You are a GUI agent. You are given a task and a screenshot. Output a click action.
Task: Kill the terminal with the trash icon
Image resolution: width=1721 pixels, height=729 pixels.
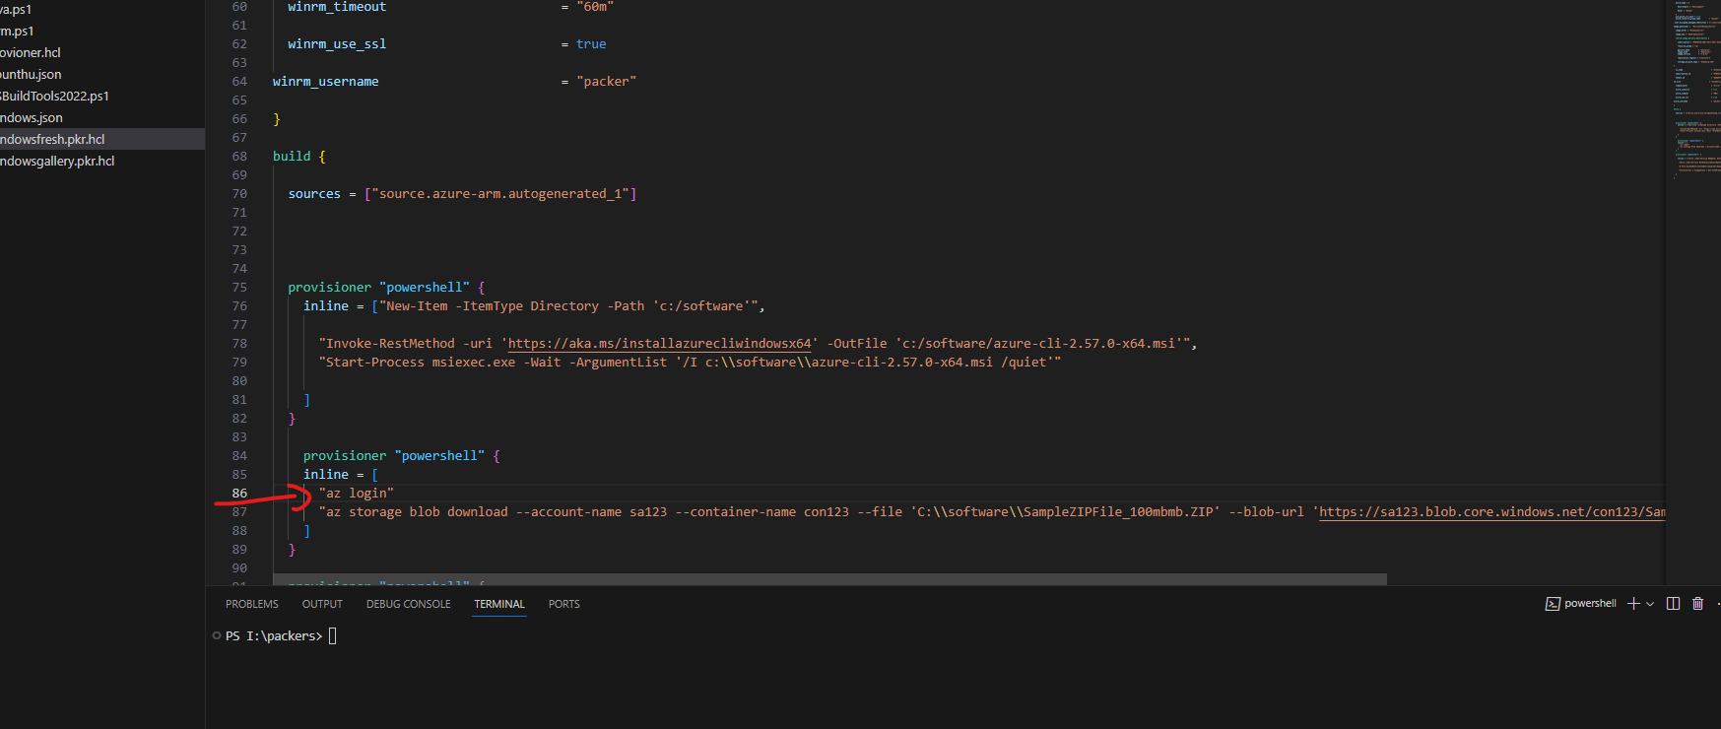tap(1697, 604)
